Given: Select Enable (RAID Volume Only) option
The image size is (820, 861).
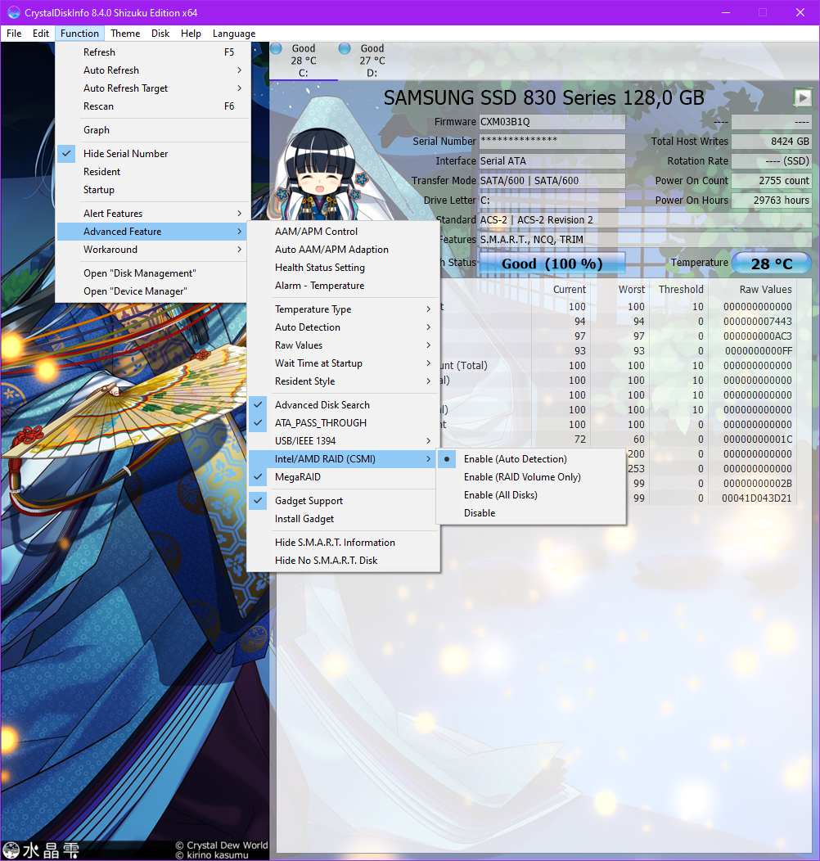Looking at the screenshot, I should click(531, 476).
